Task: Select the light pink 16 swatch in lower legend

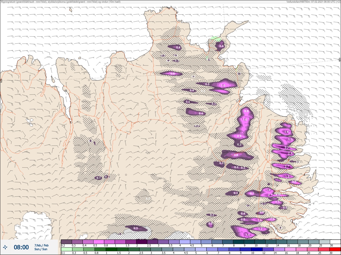Action: pos(290,249)
